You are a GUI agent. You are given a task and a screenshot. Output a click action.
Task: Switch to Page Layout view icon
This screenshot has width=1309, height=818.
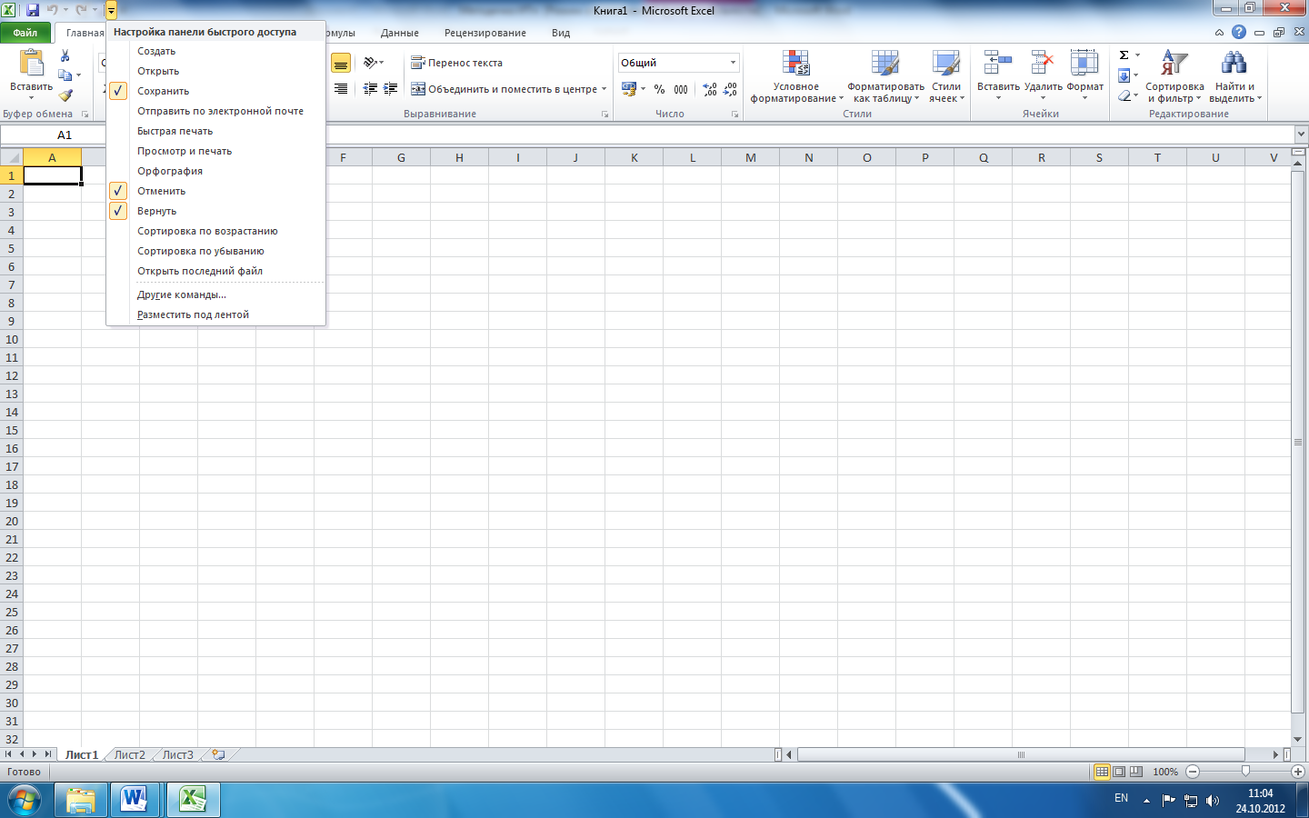click(1120, 772)
